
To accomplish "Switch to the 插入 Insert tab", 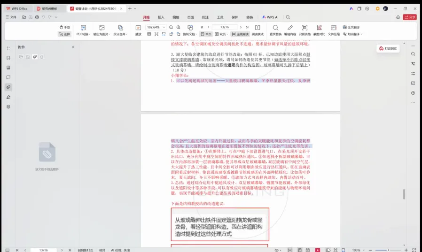I will 161,17.
